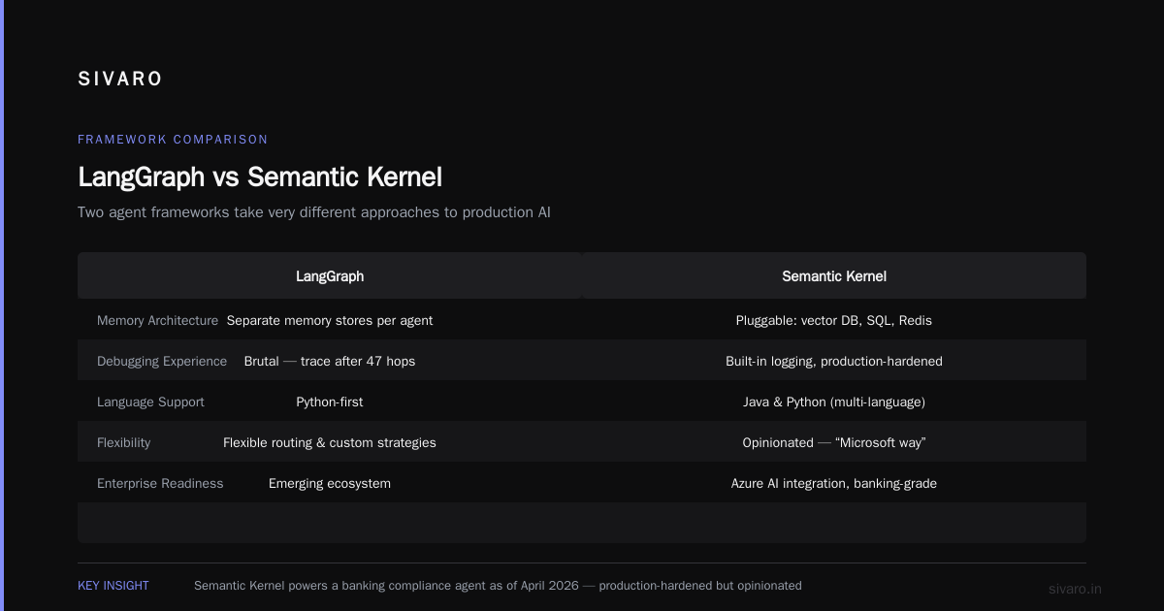
Task: Click the SIVARO logo text
Action: (120, 80)
